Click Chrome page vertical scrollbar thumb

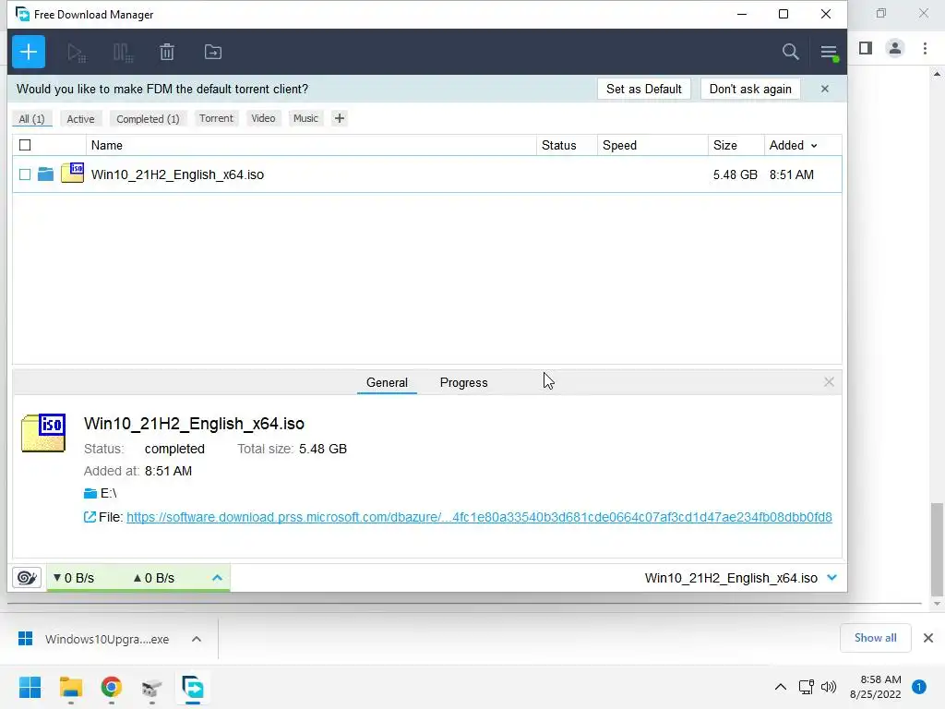click(937, 548)
